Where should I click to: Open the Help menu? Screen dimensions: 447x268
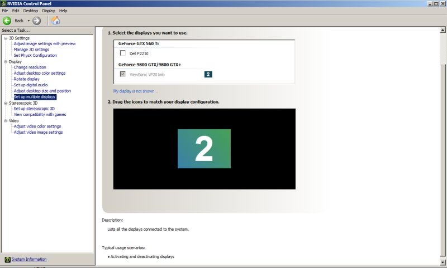(63, 11)
